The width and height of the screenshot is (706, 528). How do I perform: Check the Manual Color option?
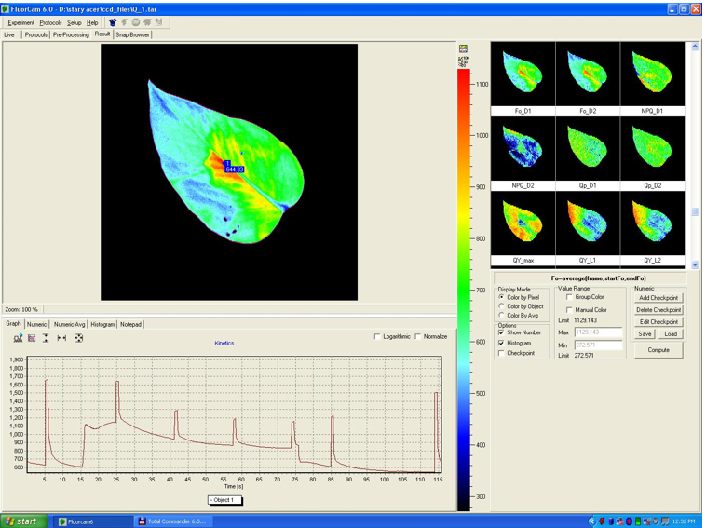570,310
